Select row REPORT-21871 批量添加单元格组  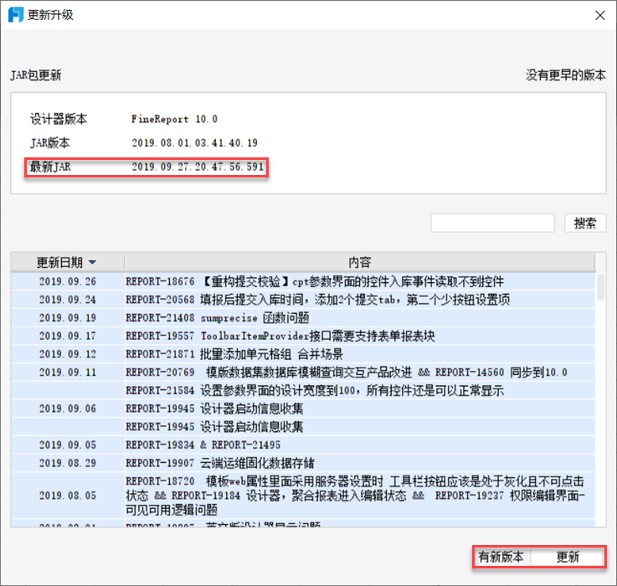(360, 354)
